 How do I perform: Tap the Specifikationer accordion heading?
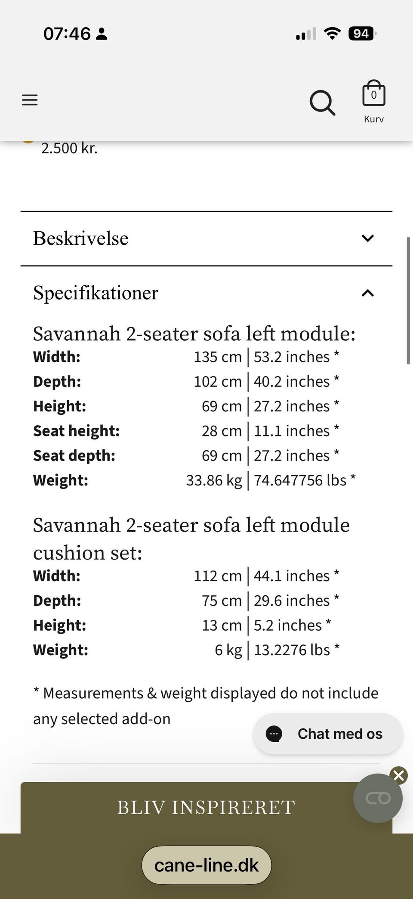pyautogui.click(x=96, y=293)
